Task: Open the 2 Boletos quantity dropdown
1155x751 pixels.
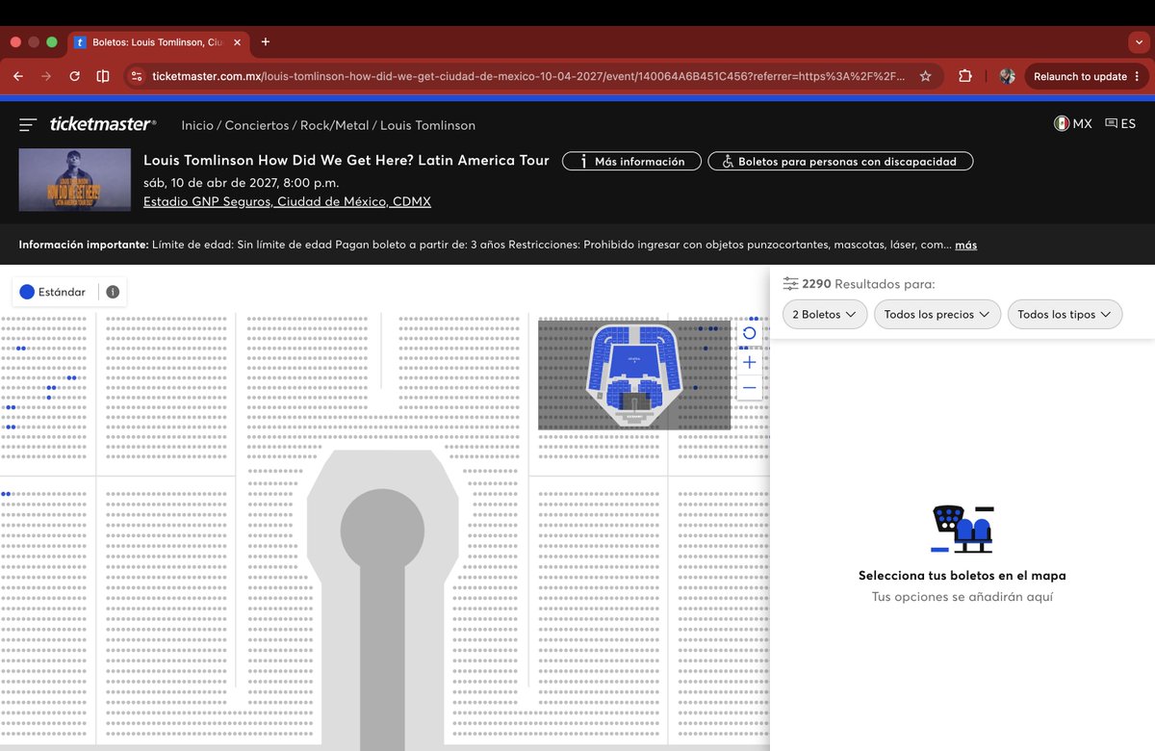Action: [x=825, y=315]
